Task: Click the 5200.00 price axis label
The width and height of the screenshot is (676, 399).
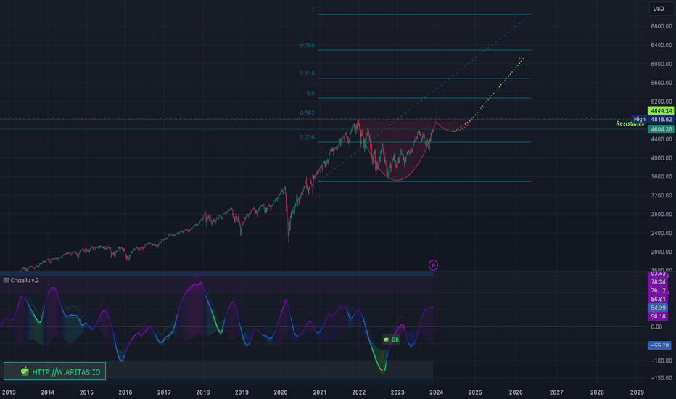Action: tap(661, 102)
